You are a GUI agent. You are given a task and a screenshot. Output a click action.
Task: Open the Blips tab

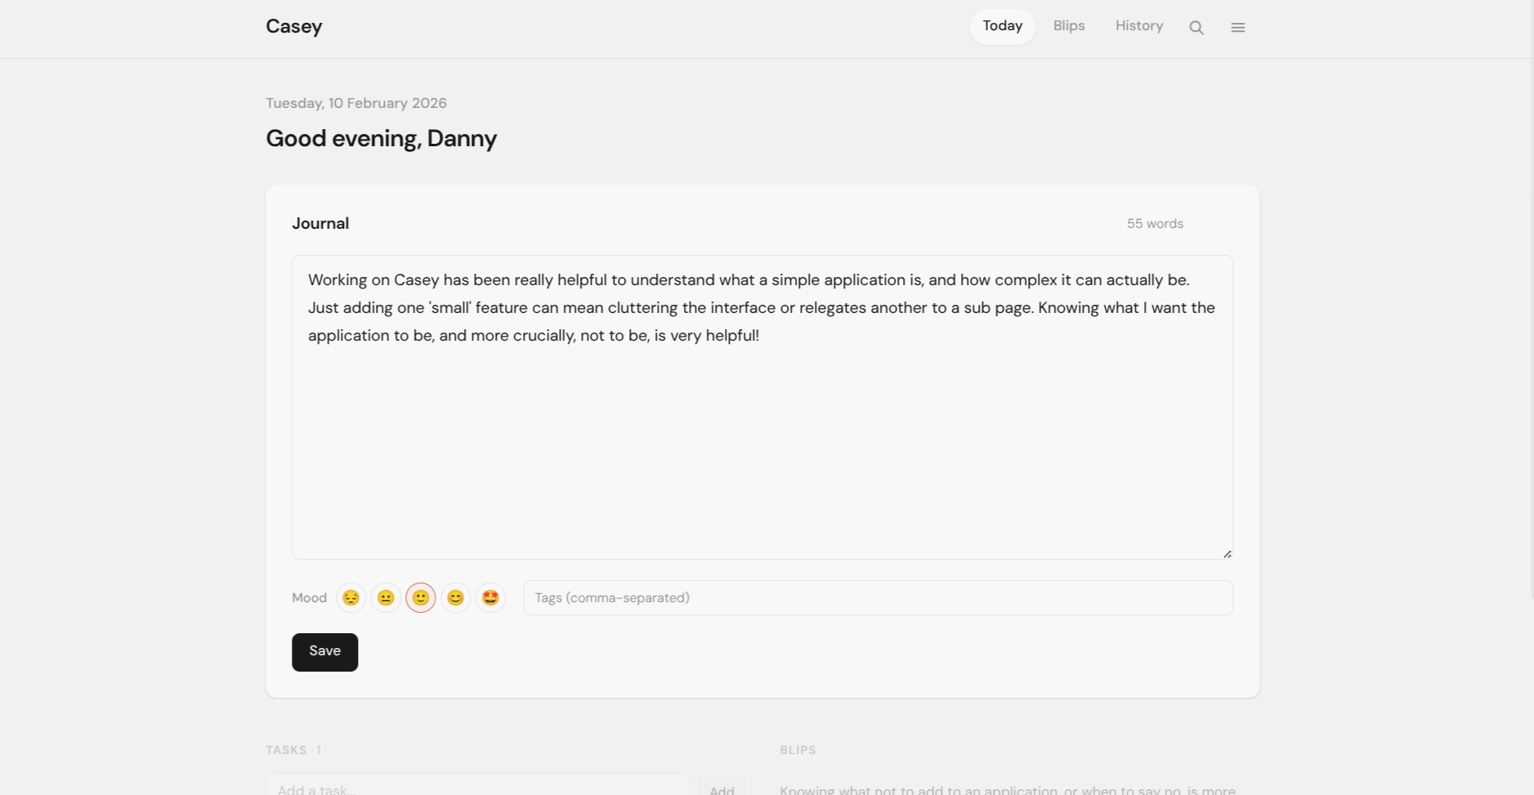pos(1069,26)
